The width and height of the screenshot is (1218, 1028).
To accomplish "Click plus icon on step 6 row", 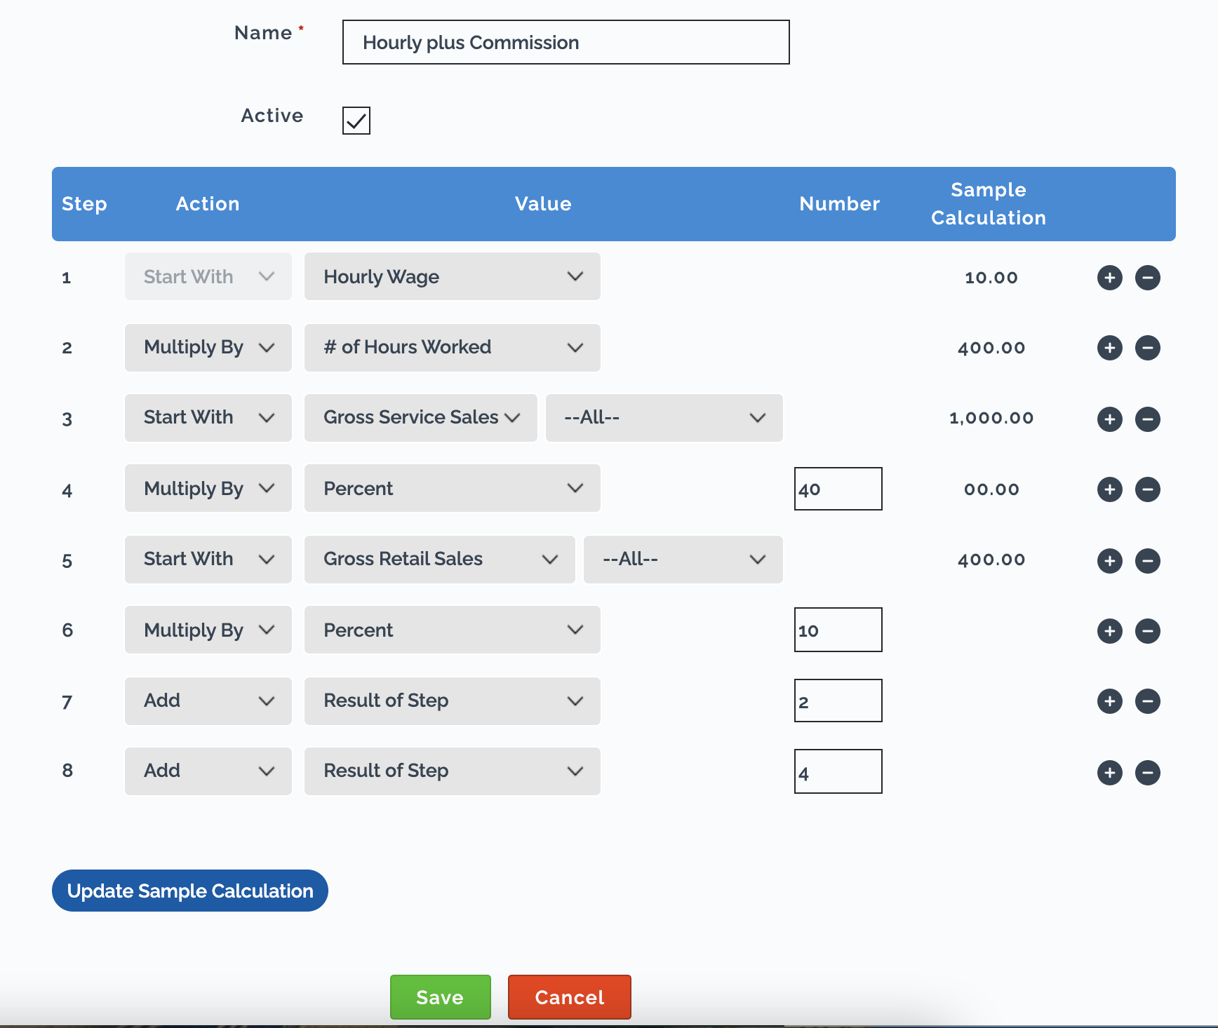I will click(x=1109, y=631).
